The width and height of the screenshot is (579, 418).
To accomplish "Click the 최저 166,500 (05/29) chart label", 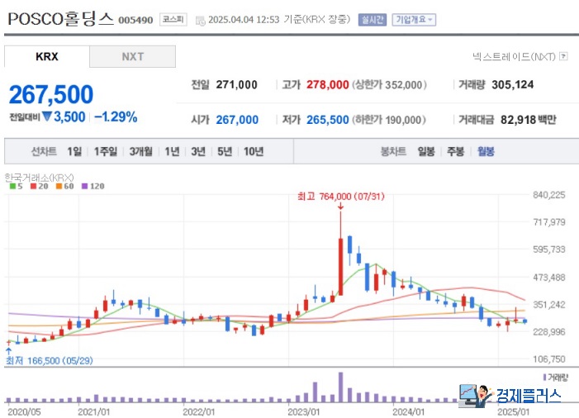I will tap(49, 360).
